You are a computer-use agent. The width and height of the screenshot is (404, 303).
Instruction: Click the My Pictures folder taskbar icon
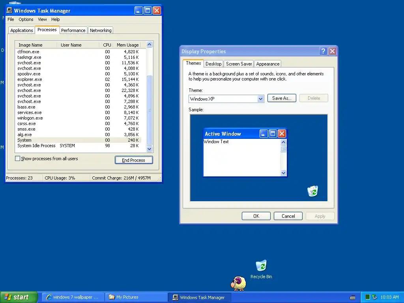point(112,297)
